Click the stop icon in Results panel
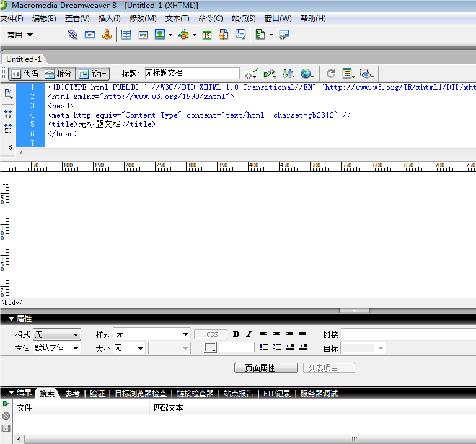The width and height of the screenshot is (476, 444). [6, 416]
